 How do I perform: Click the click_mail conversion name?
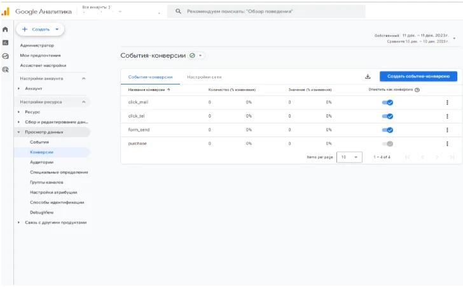click(138, 102)
